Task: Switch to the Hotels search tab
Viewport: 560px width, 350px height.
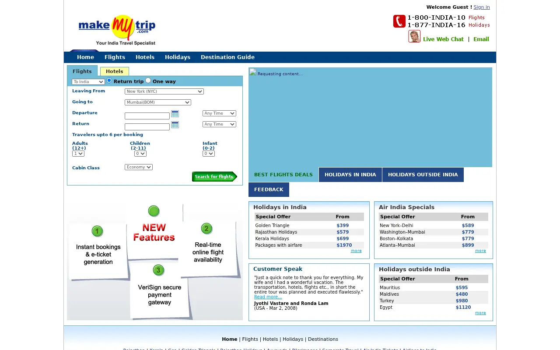Action: (115, 71)
